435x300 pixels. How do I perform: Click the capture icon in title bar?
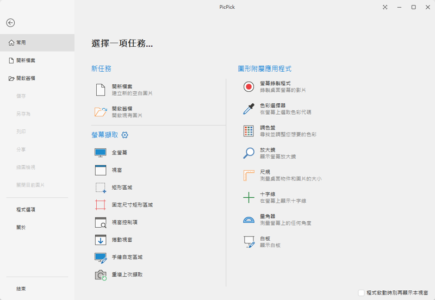point(385,7)
